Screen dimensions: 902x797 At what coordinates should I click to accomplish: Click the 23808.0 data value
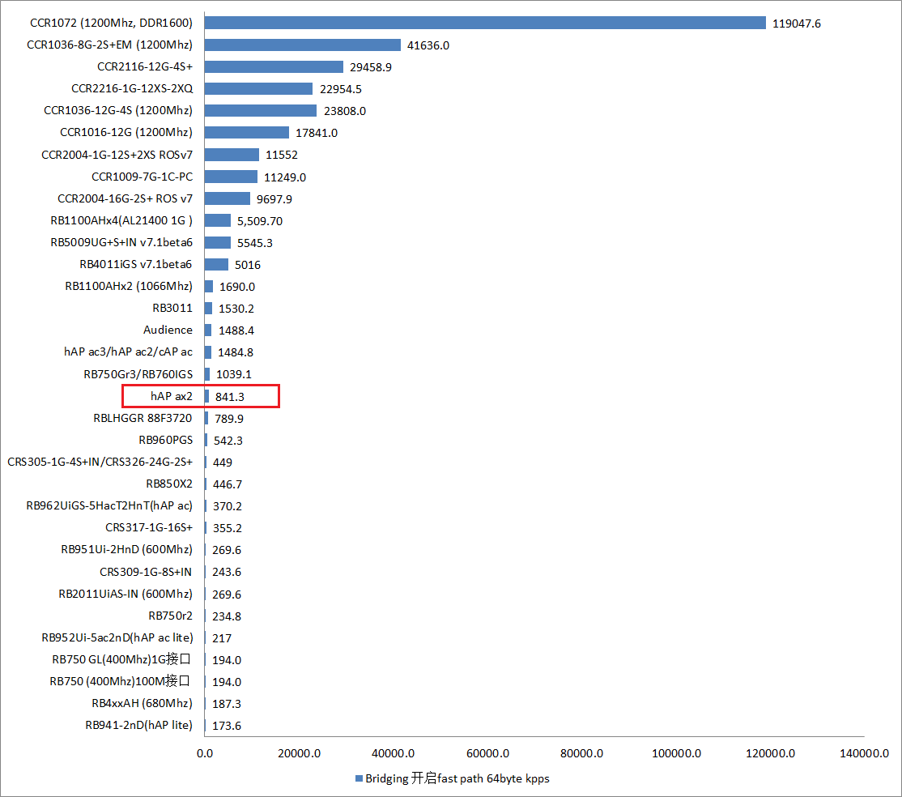[x=344, y=111]
